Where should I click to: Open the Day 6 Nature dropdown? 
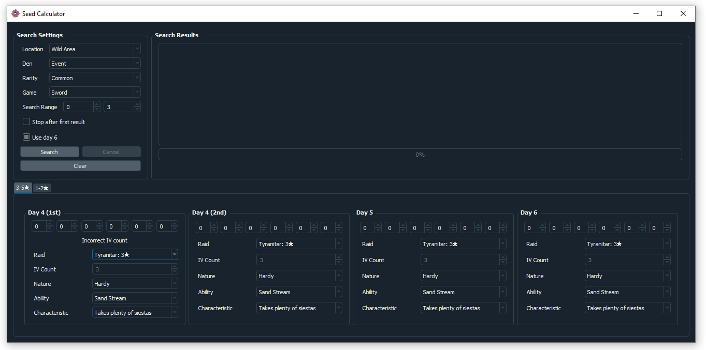tap(627, 276)
